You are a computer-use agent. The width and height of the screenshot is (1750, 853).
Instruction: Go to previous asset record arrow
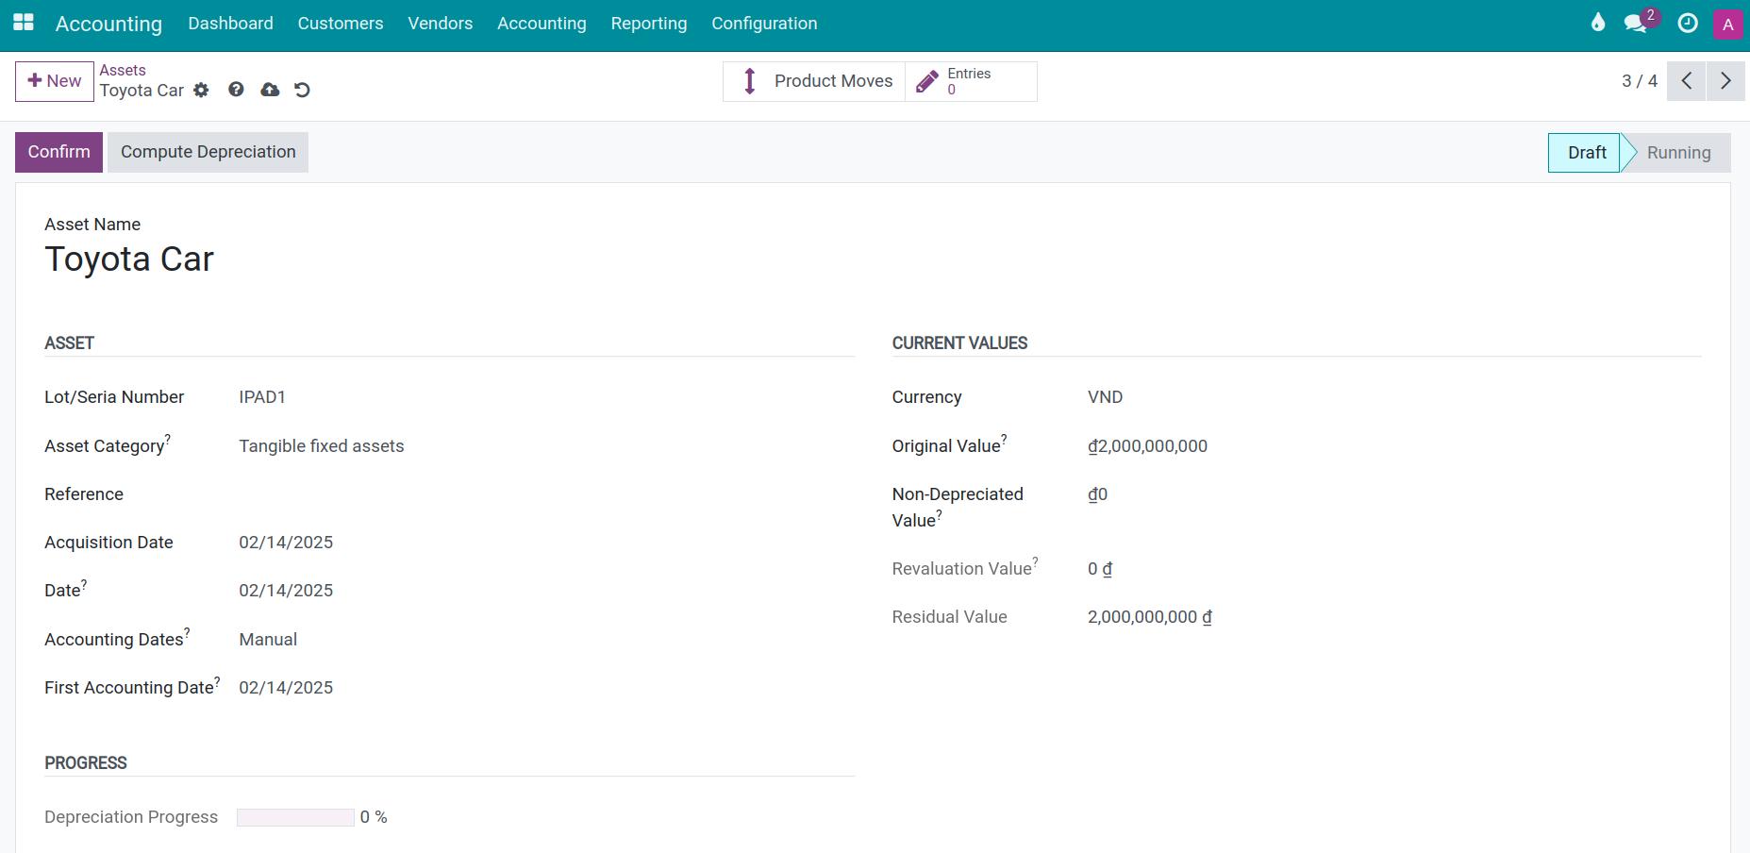[1687, 81]
